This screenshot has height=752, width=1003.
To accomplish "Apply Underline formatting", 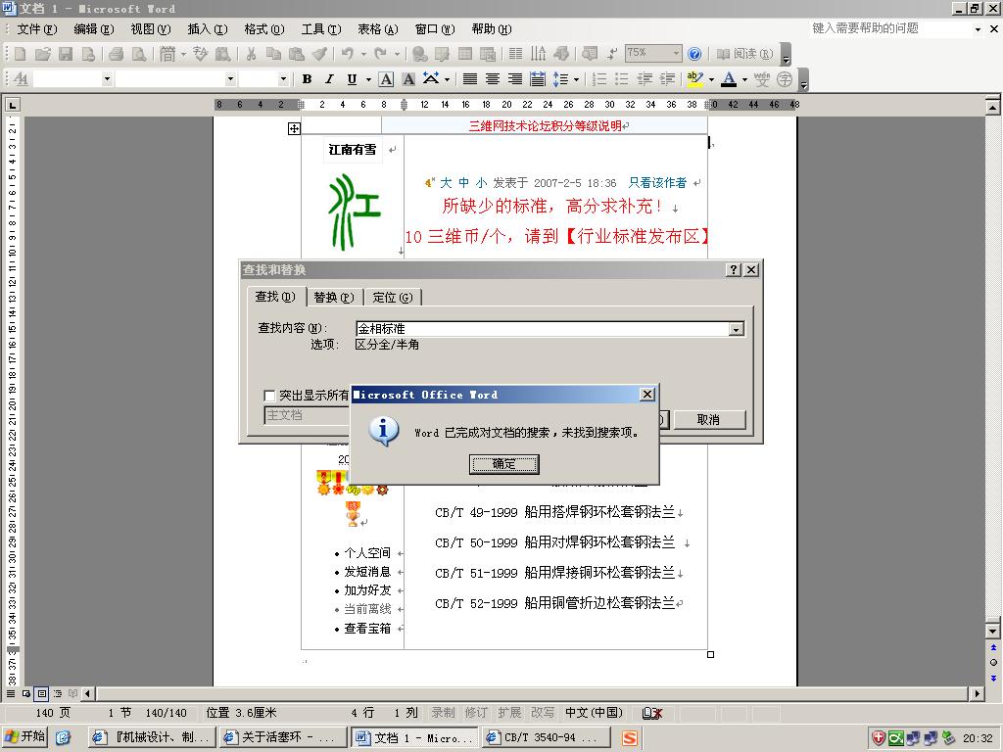I will click(352, 79).
